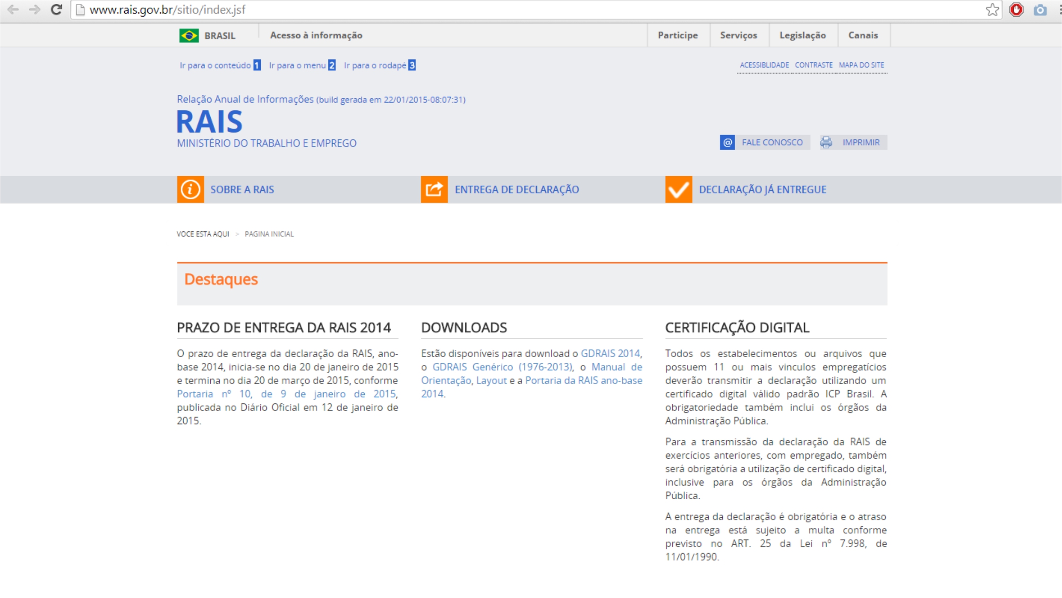The width and height of the screenshot is (1062, 598).
Task: Toggle the CONTRASTE option
Action: (x=814, y=65)
